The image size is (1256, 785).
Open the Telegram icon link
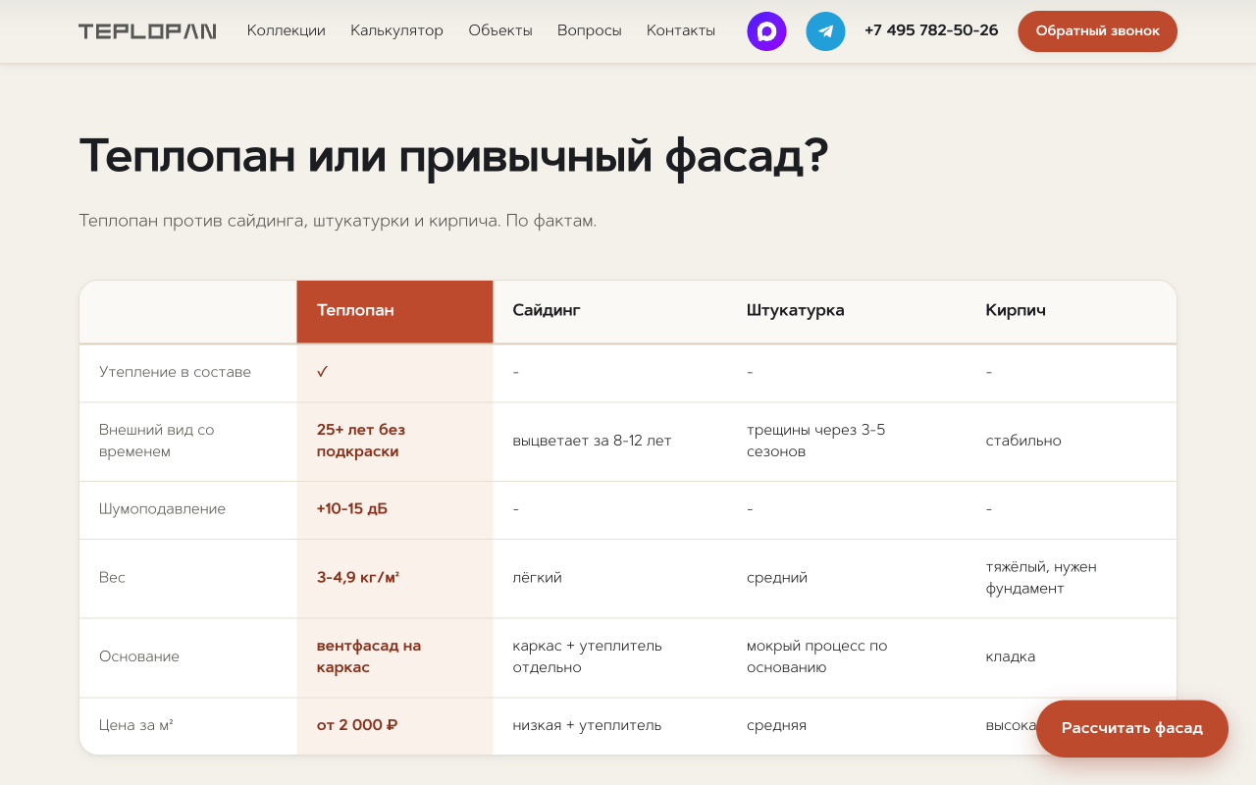tap(825, 31)
